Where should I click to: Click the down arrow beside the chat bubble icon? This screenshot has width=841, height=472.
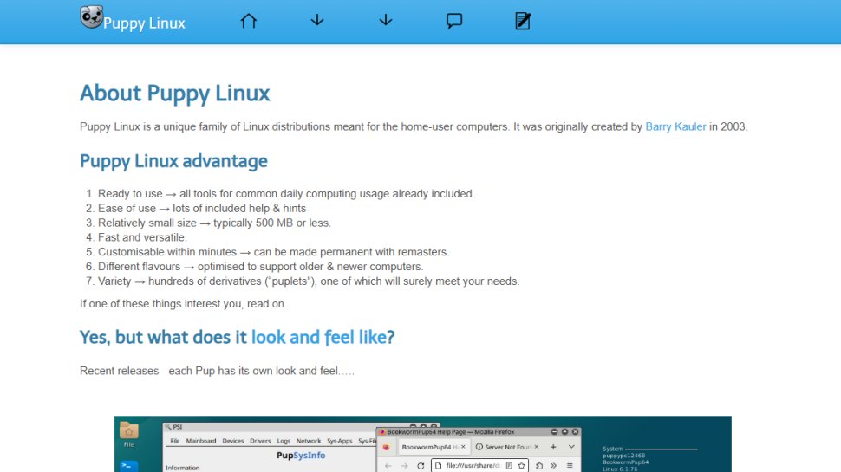[x=386, y=21]
